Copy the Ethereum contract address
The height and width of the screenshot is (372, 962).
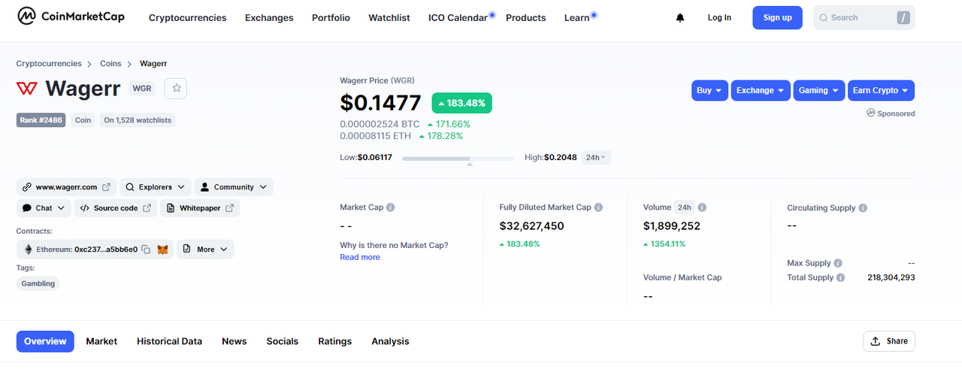tap(146, 250)
